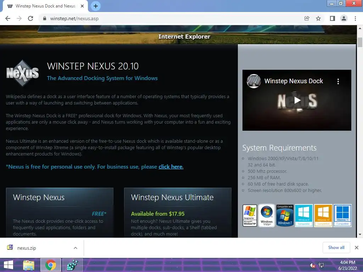The image size is (363, 272).
Task: Click the network tray icon
Action: [x=321, y=265]
